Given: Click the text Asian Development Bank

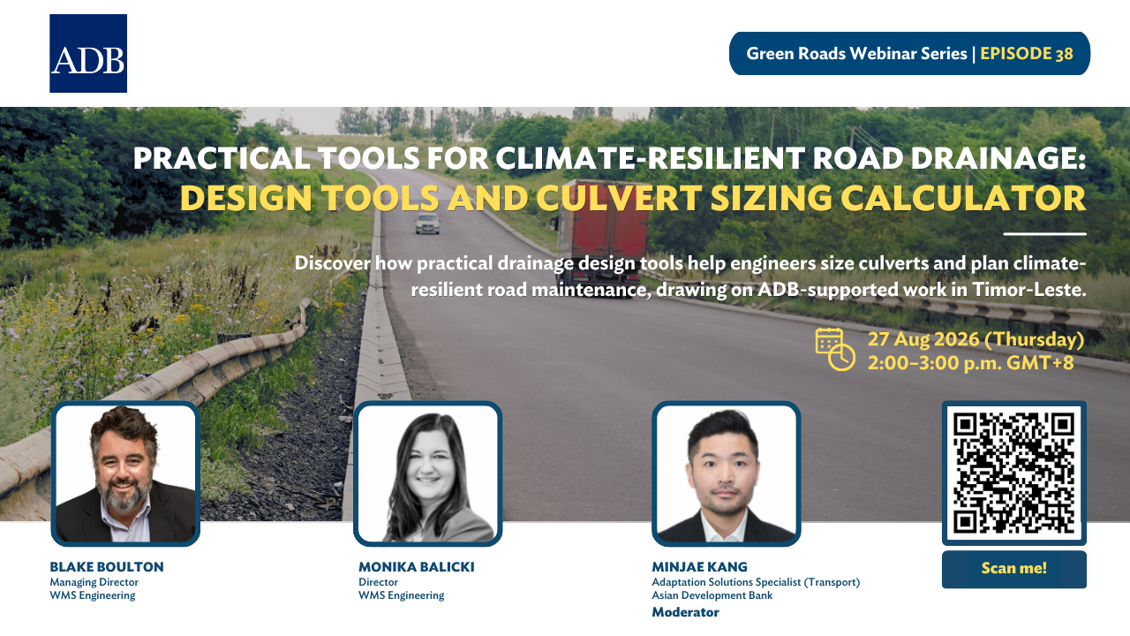Looking at the screenshot, I should [x=712, y=595].
